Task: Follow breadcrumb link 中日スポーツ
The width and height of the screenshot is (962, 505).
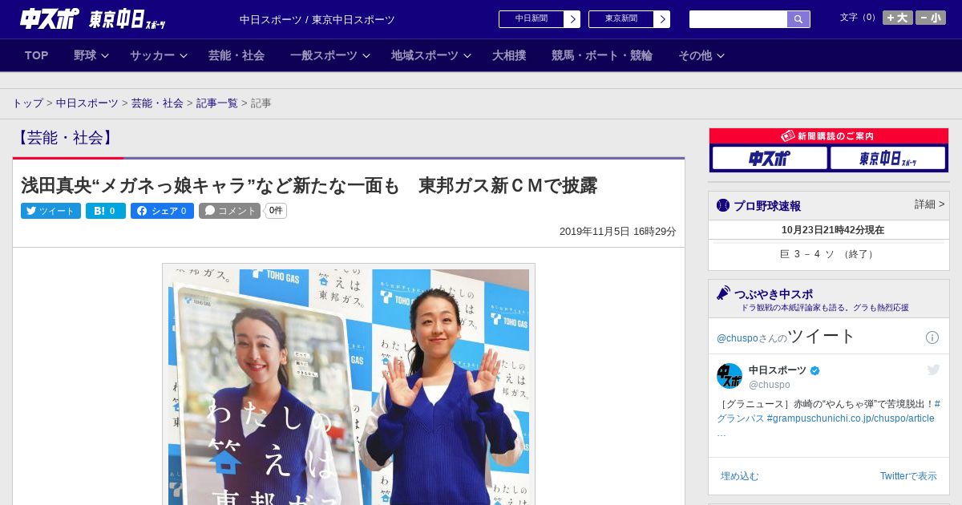Action: (87, 103)
